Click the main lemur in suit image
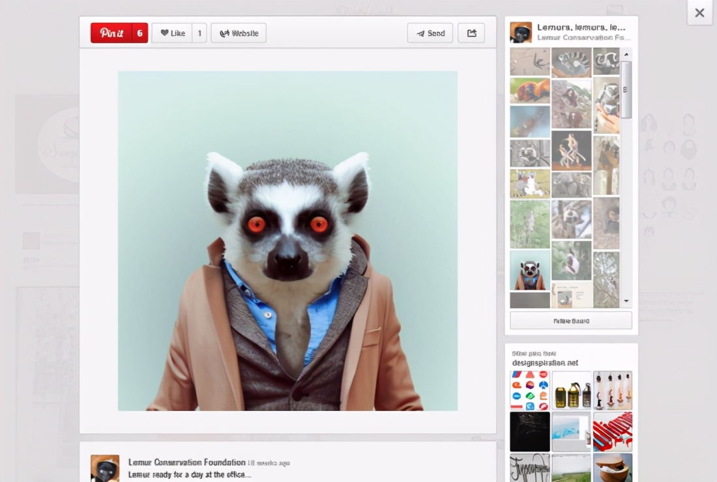 tap(287, 241)
